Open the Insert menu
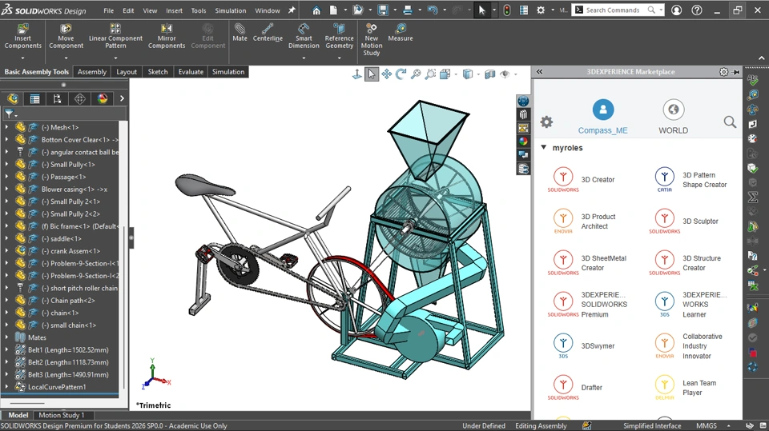This screenshot has width=769, height=431. point(174,10)
